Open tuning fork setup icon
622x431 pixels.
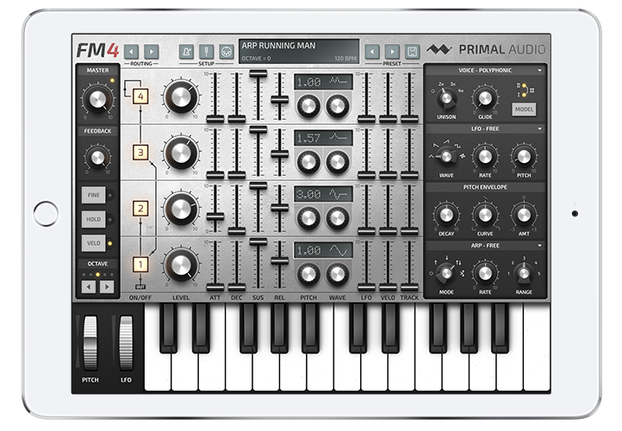pyautogui.click(x=206, y=52)
